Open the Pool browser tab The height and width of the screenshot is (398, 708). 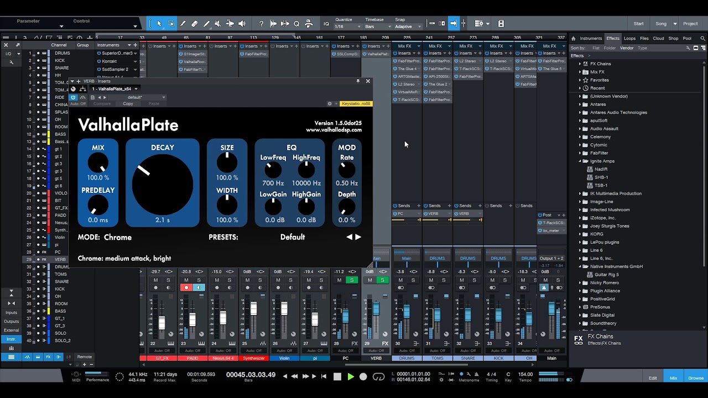pos(687,39)
